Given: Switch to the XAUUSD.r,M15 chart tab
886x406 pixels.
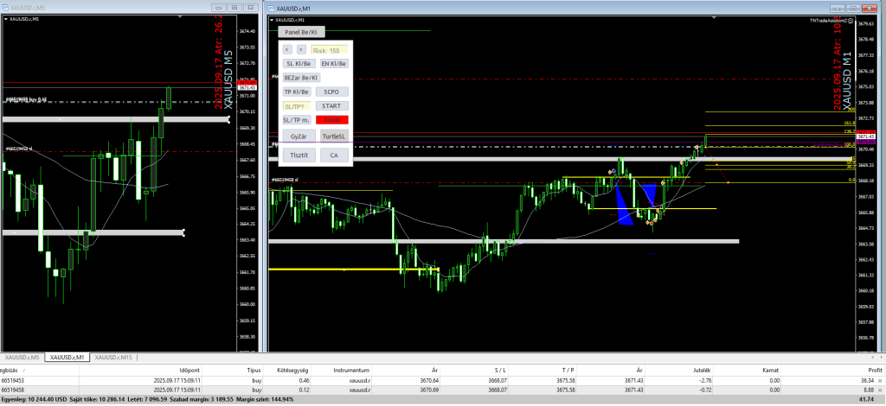Looking at the screenshot, I should pos(113,357).
